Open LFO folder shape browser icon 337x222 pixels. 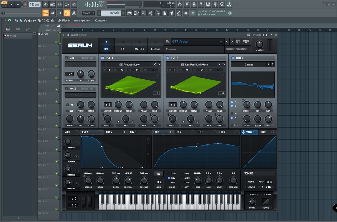[159, 174]
